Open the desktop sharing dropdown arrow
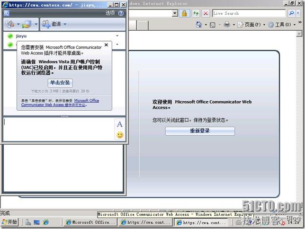Viewport: 305px width, 229px height. click(36, 24)
